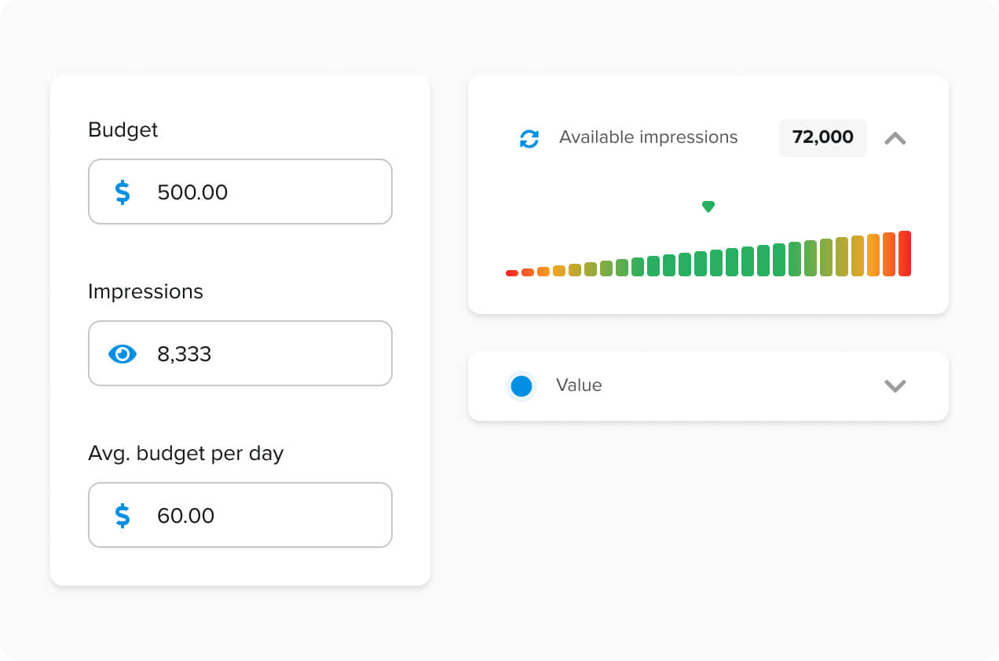This screenshot has height=661, width=999.
Task: Click the 72,000 impressions badge
Action: pos(822,137)
